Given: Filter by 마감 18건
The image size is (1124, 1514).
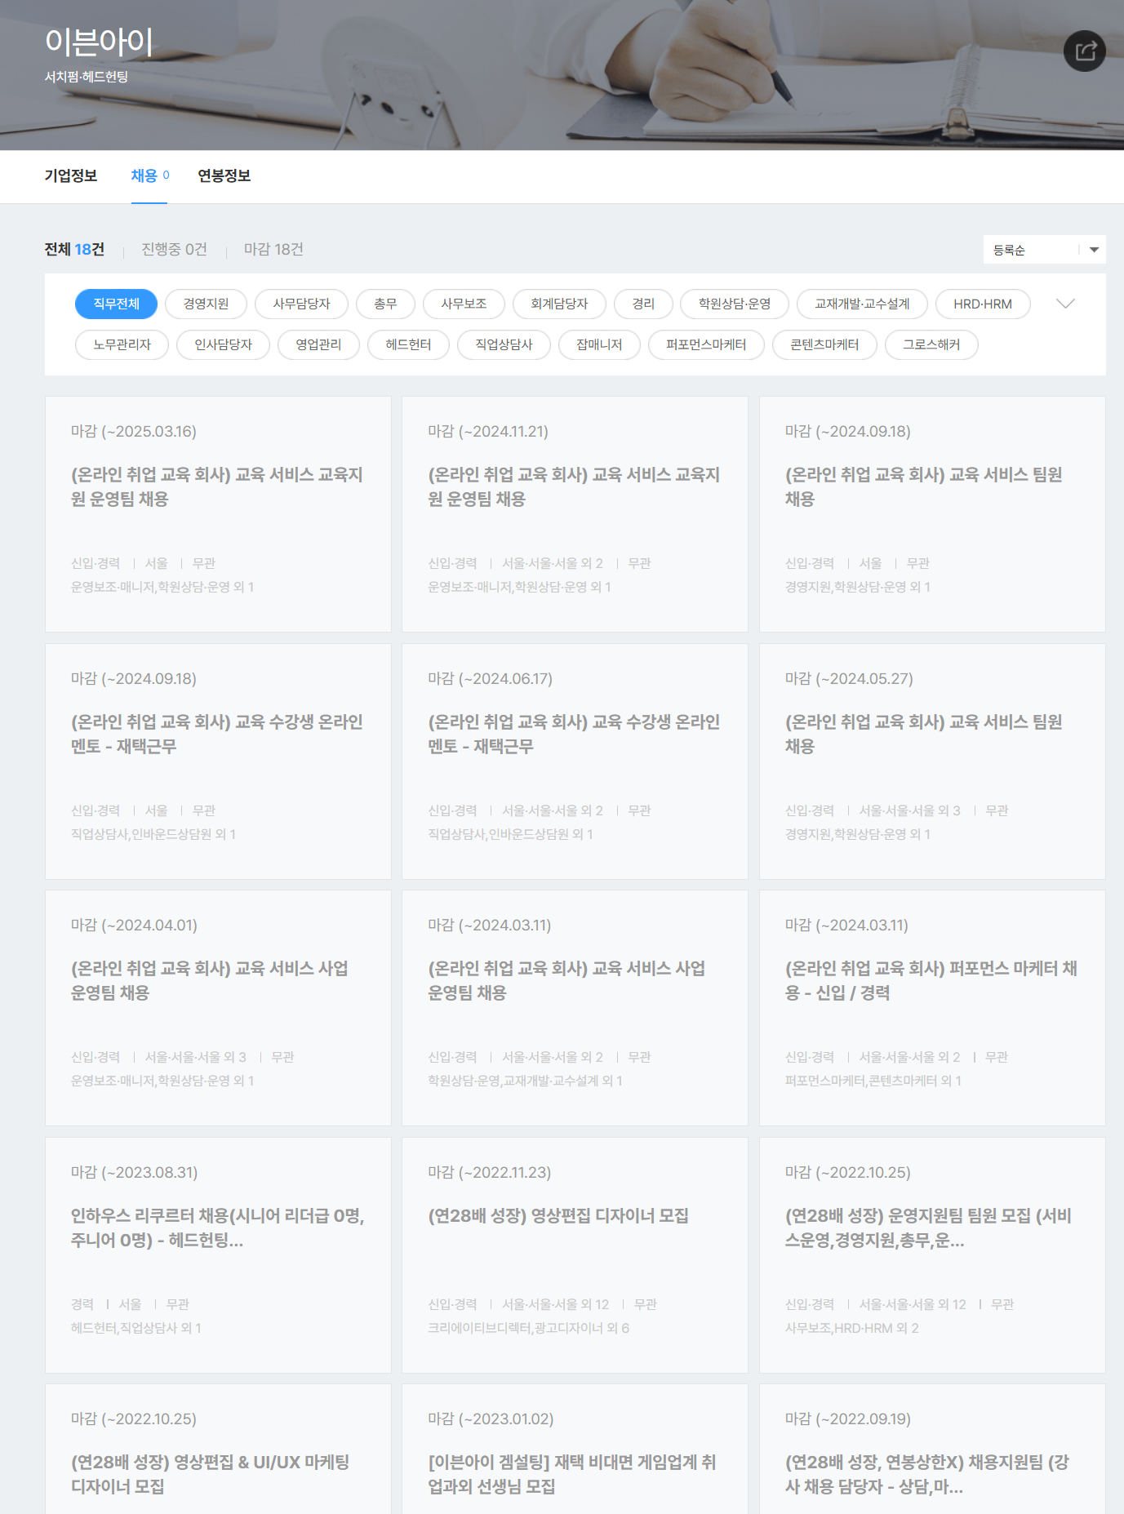Looking at the screenshot, I should [273, 249].
